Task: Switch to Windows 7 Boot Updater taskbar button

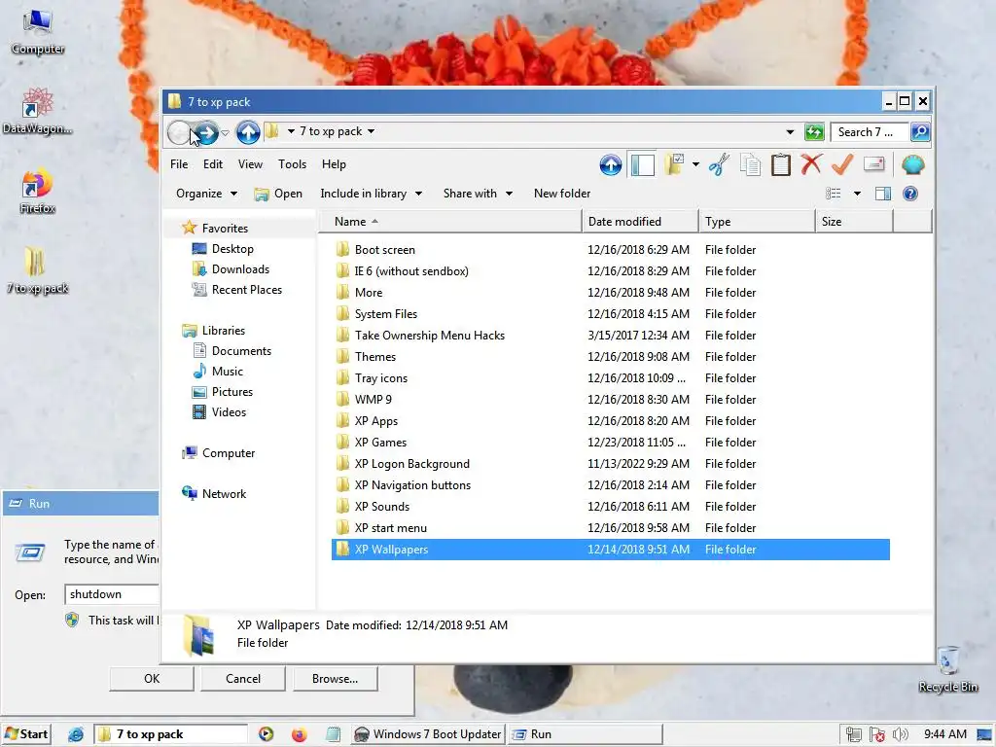Action: [428, 734]
